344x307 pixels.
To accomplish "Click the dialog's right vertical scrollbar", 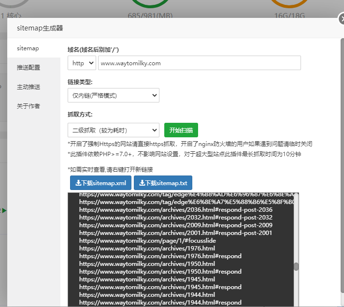I will [x=342, y=166].
